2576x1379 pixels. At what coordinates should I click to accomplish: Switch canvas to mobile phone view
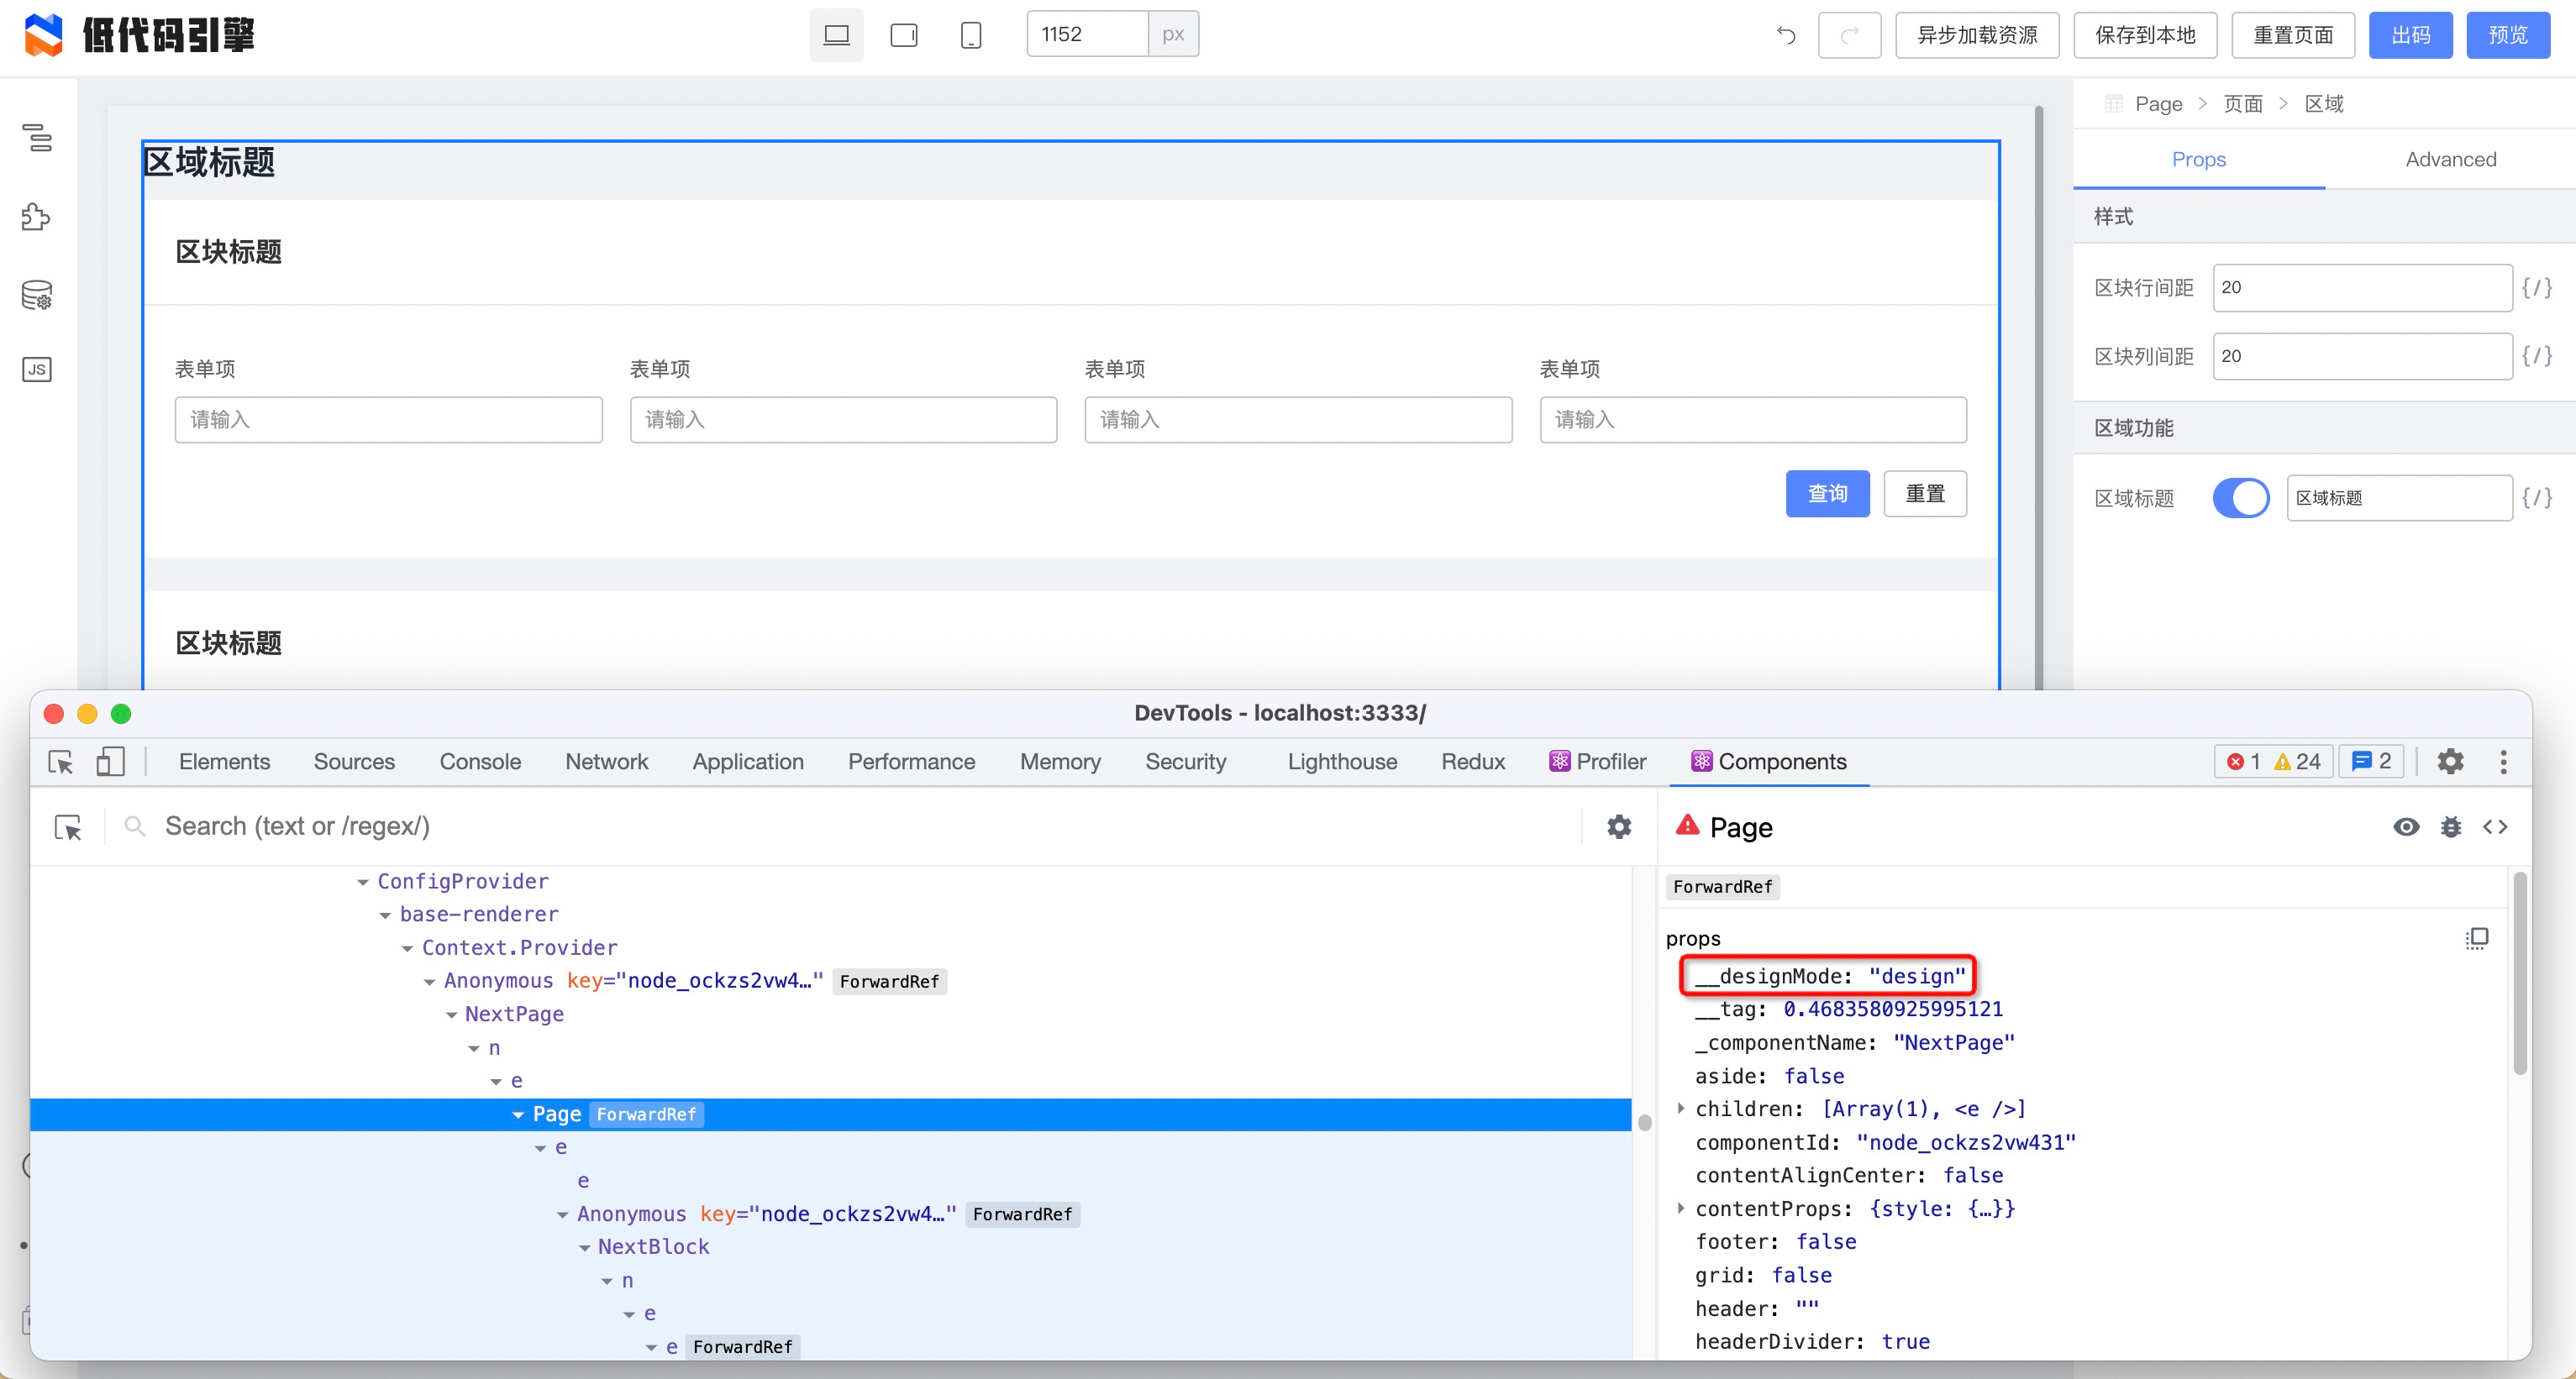pyautogui.click(x=970, y=35)
